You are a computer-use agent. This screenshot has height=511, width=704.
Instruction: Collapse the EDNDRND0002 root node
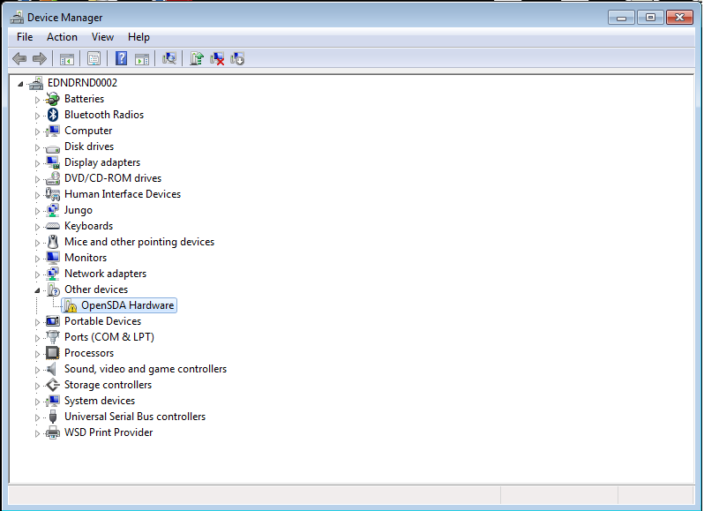tap(20, 84)
